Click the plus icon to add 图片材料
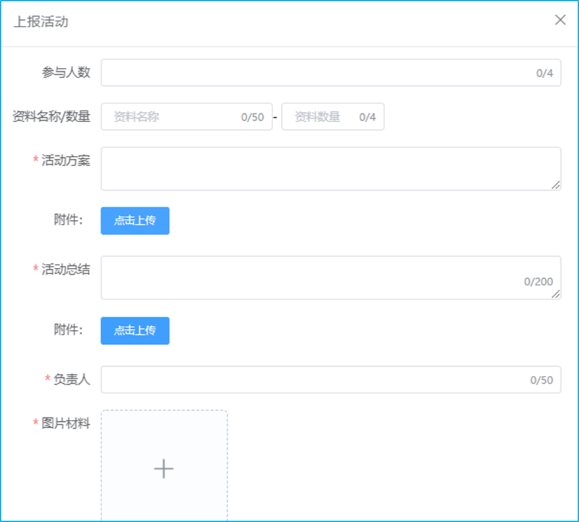 pos(164,469)
